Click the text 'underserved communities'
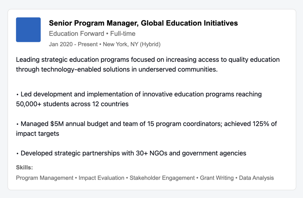Image resolution: width=303 pixels, height=198 pixels. point(178,69)
